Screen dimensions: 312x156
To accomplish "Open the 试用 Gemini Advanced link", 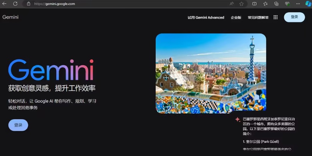I will pyautogui.click(x=206, y=17).
